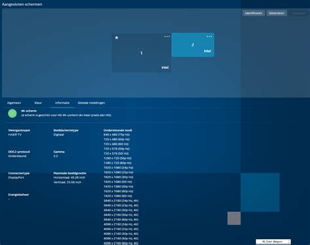This screenshot has width=310, height=245.
Task: Click the 3840 x 2160 (50p Hz, 4K) mode
Action: point(121,215)
